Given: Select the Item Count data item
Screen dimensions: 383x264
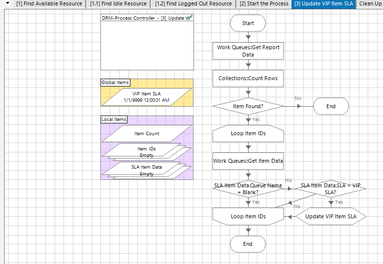Looking at the screenshot, I should coord(147,134).
